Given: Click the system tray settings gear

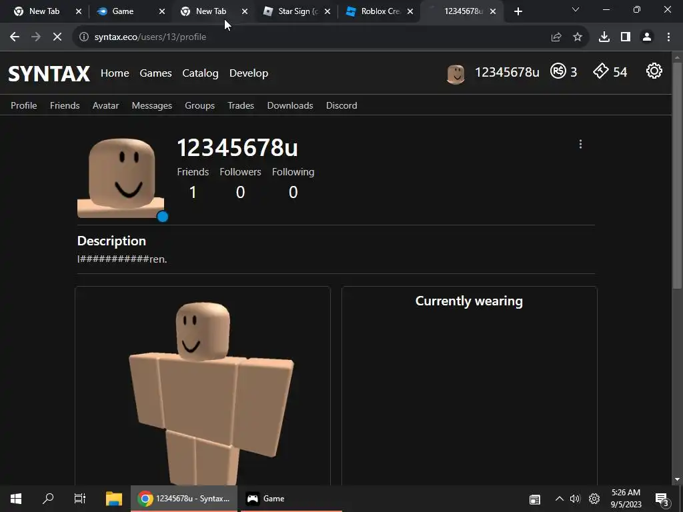Looking at the screenshot, I should pos(594,499).
